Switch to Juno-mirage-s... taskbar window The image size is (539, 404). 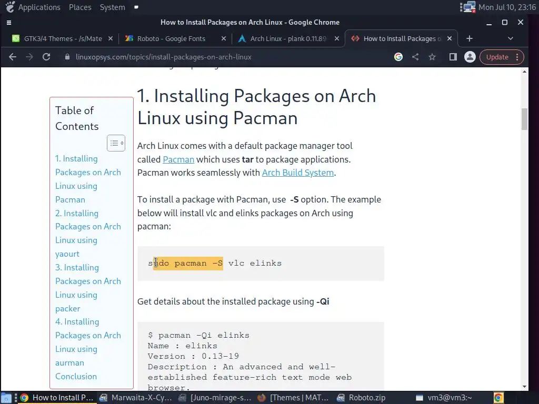pyautogui.click(x=215, y=398)
